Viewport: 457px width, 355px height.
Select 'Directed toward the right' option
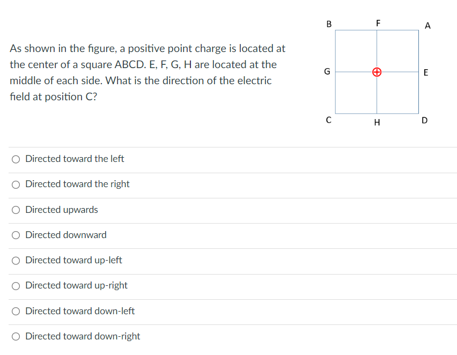[x=16, y=184]
